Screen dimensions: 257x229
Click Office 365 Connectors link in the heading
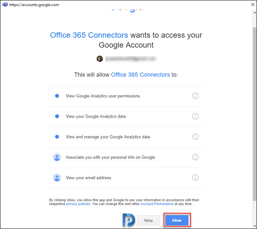point(89,35)
